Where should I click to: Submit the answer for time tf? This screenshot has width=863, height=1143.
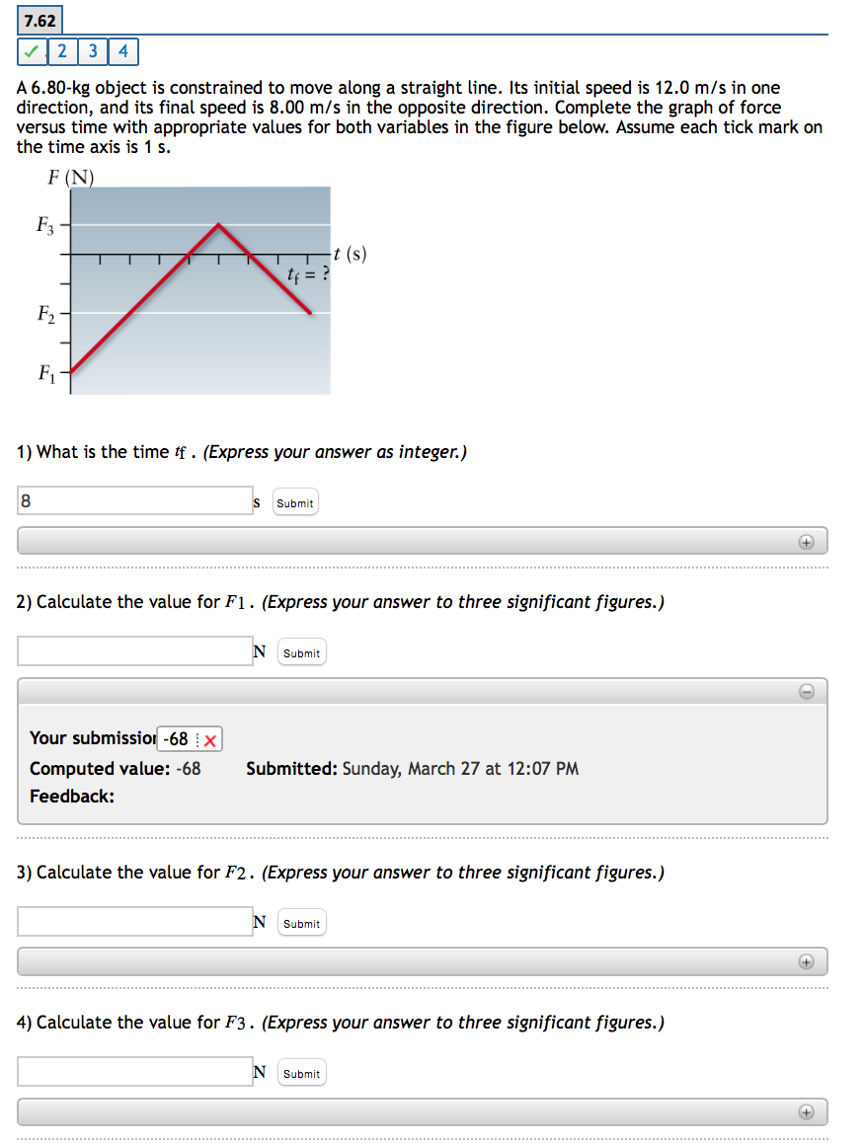click(294, 503)
